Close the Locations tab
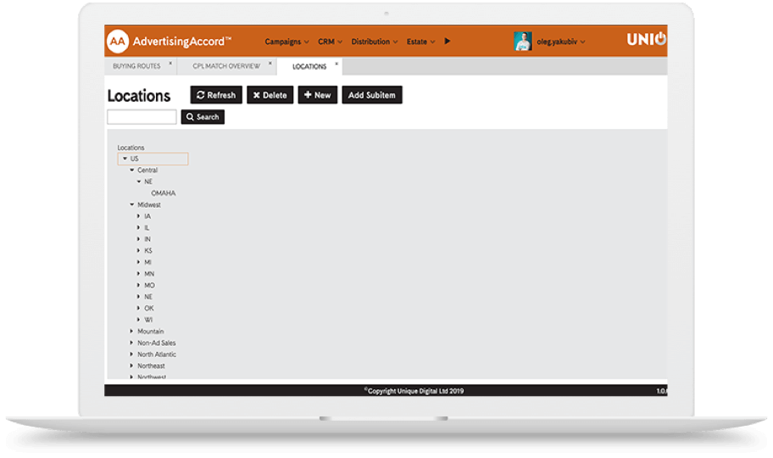The image size is (773, 458). coord(336,64)
